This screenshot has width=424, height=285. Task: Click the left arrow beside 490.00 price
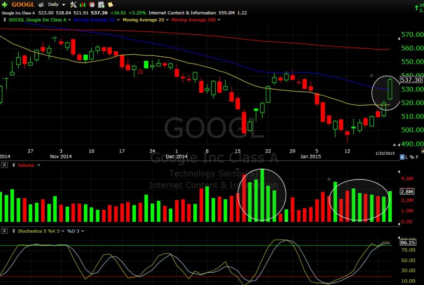[x=398, y=145]
